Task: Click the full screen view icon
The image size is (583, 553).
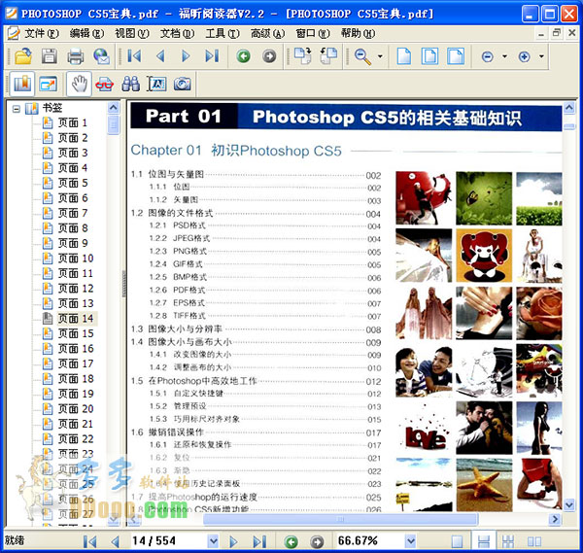Action: click(49, 84)
